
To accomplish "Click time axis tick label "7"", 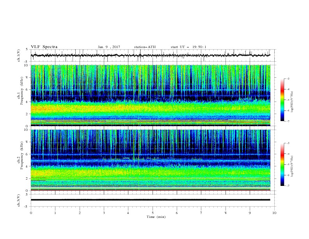I will [x=201, y=213].
